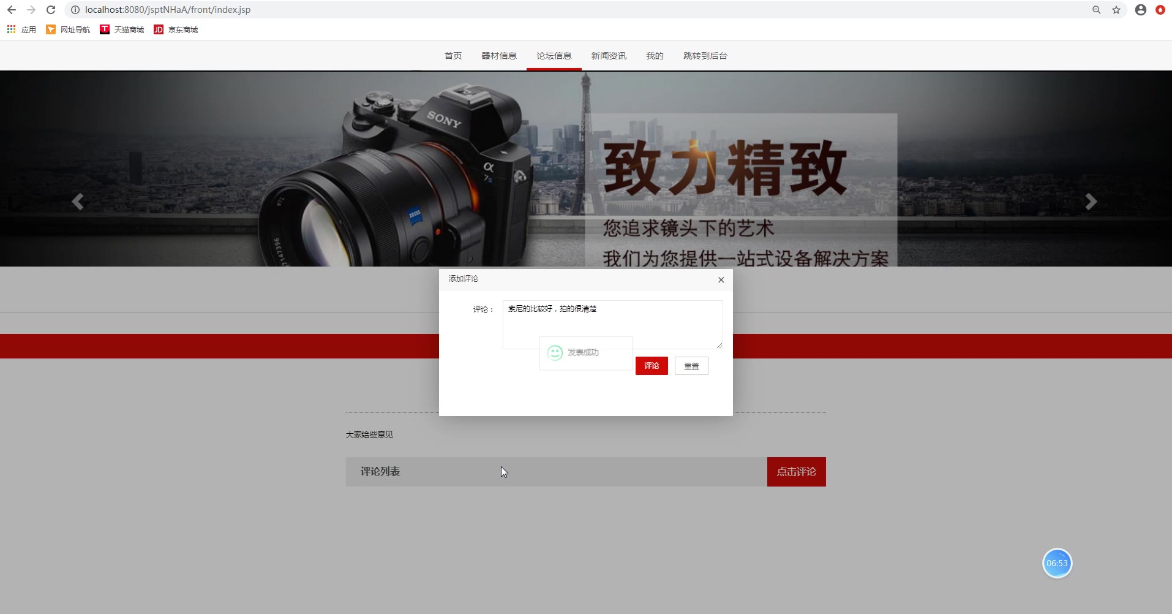
Task: Reload the page with refresh icon
Action: [51, 10]
